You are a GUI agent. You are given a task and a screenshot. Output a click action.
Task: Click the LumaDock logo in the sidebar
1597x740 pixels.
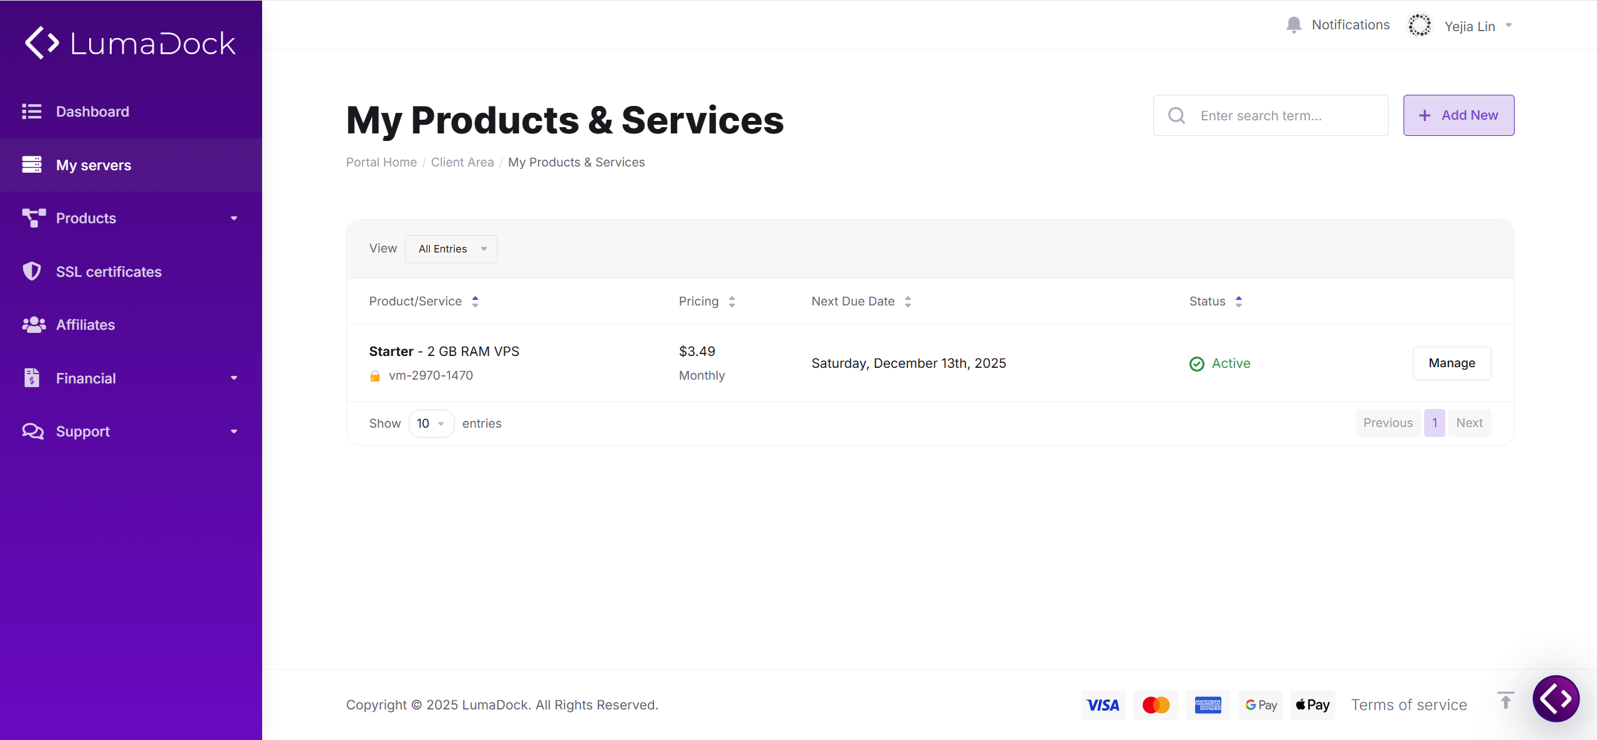coord(130,43)
